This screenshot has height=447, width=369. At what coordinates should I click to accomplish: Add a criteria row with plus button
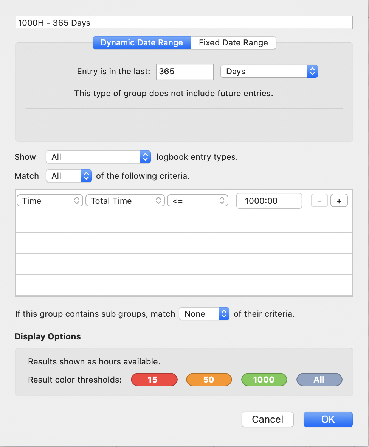tap(339, 201)
